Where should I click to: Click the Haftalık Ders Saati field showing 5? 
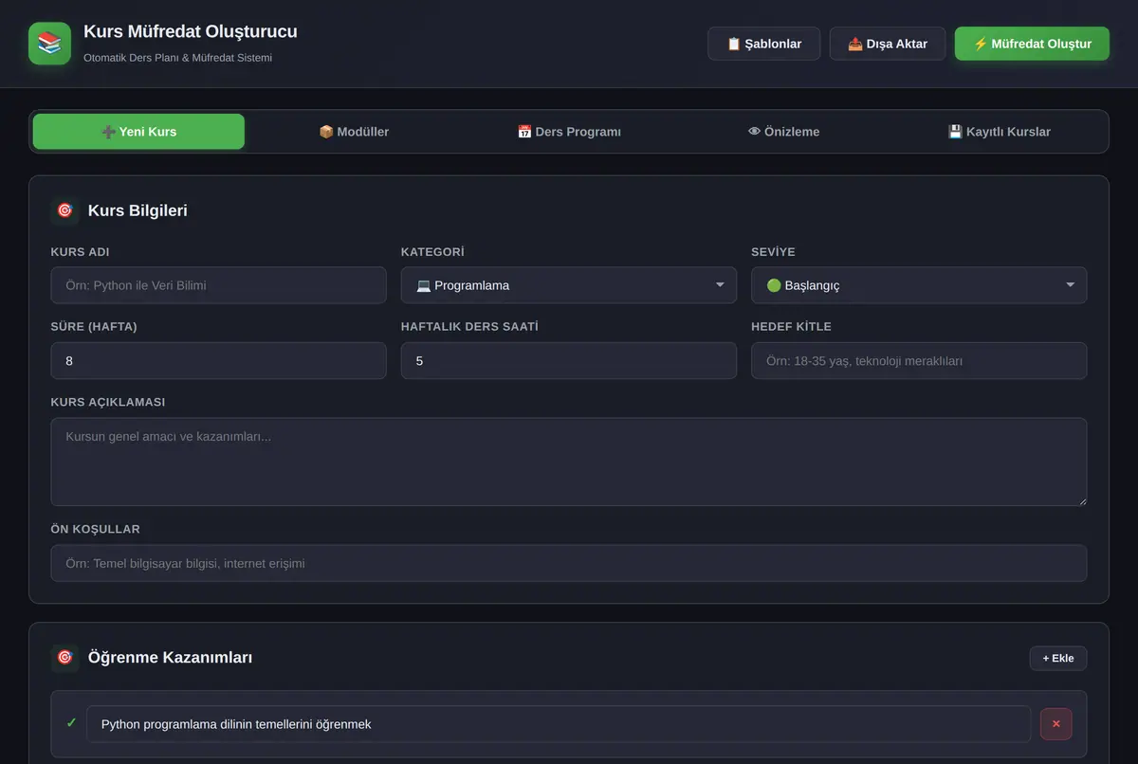[x=569, y=361]
